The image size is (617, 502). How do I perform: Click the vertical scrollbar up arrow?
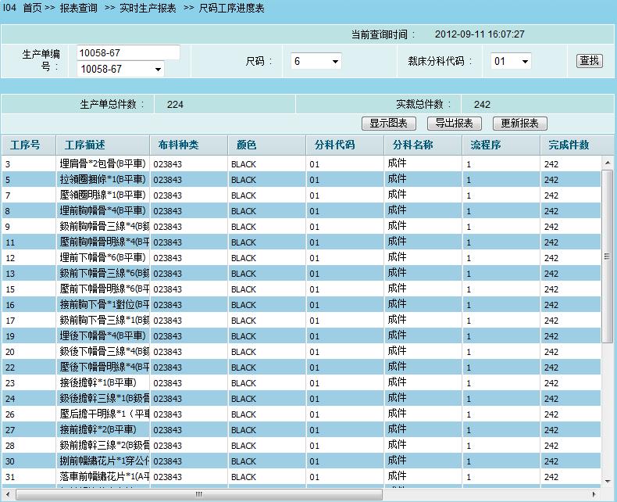(608, 163)
